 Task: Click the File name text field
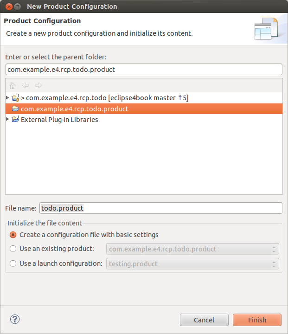[160, 208]
